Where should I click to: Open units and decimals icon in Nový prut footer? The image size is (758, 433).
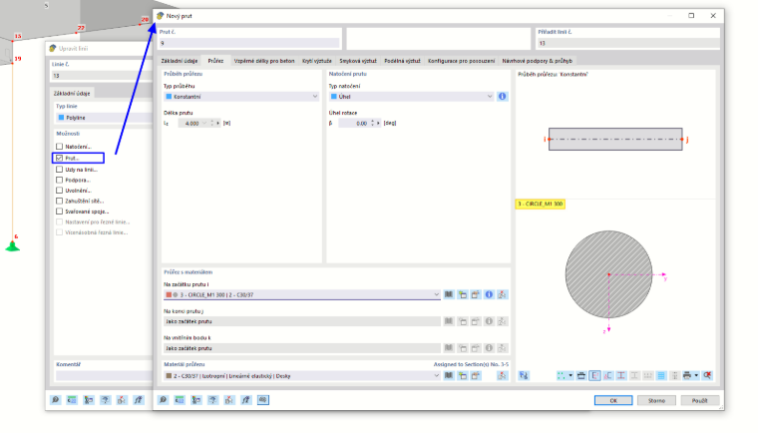180,400
